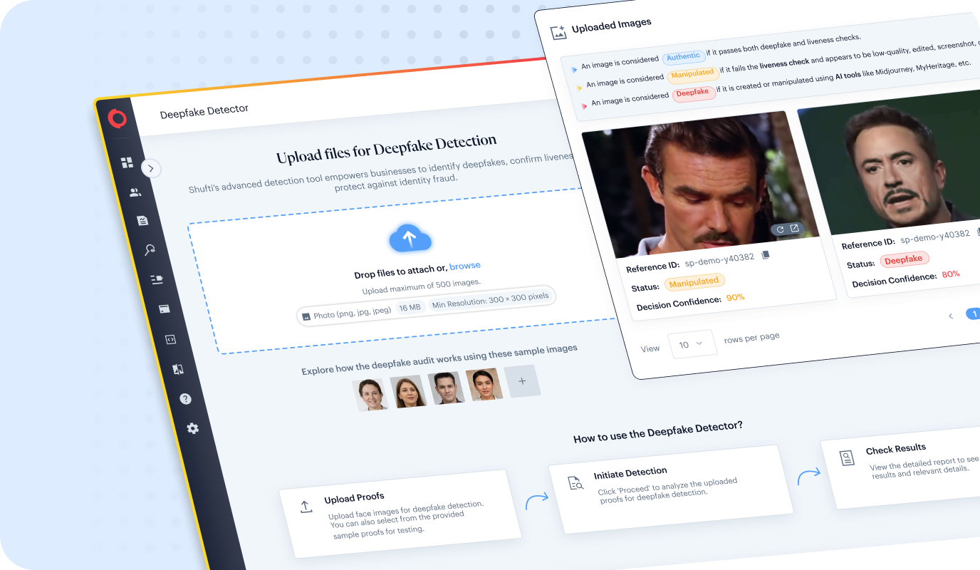This screenshot has height=570, width=980.
Task: Click the 'Photo (png, jpg, jpeg)' text
Action: [353, 312]
